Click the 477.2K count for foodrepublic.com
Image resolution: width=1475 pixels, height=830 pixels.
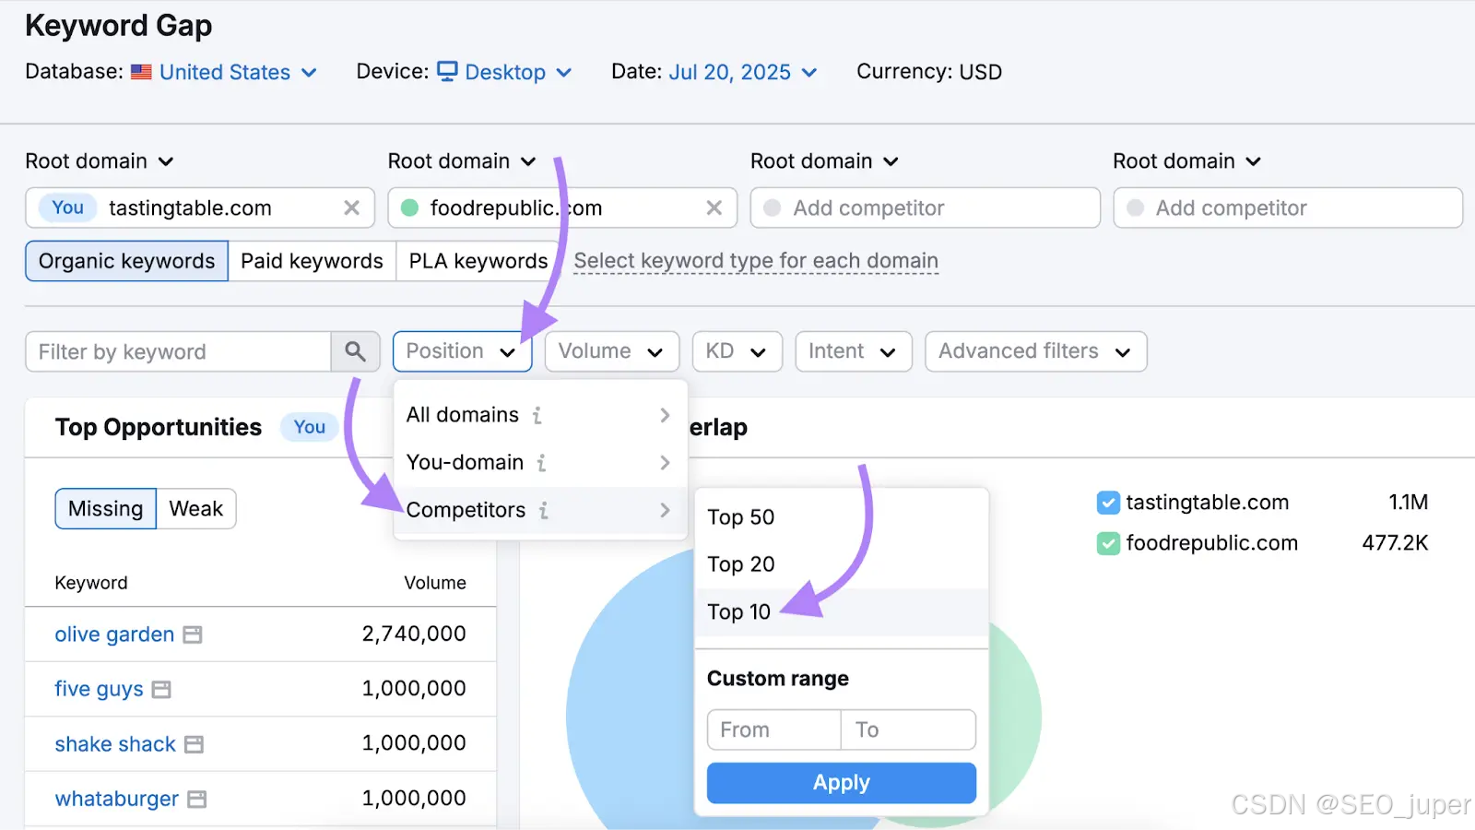click(x=1396, y=543)
